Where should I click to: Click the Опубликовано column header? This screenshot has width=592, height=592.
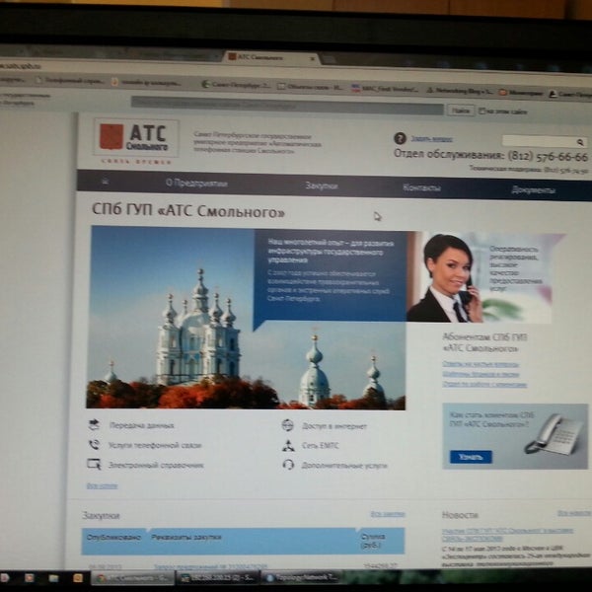tap(113, 538)
